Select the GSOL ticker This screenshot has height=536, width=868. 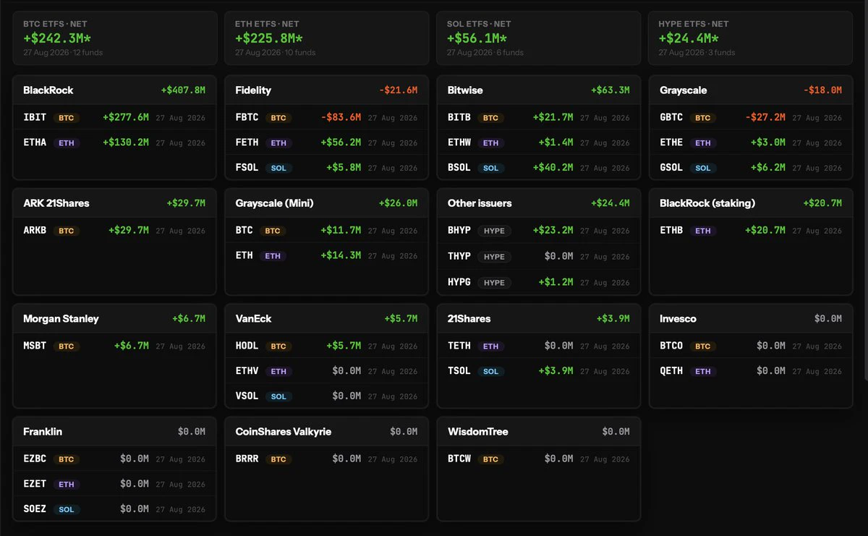(671, 167)
